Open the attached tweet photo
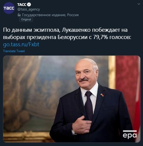Image resolution: width=143 pixels, height=146 pixels. [72, 99]
